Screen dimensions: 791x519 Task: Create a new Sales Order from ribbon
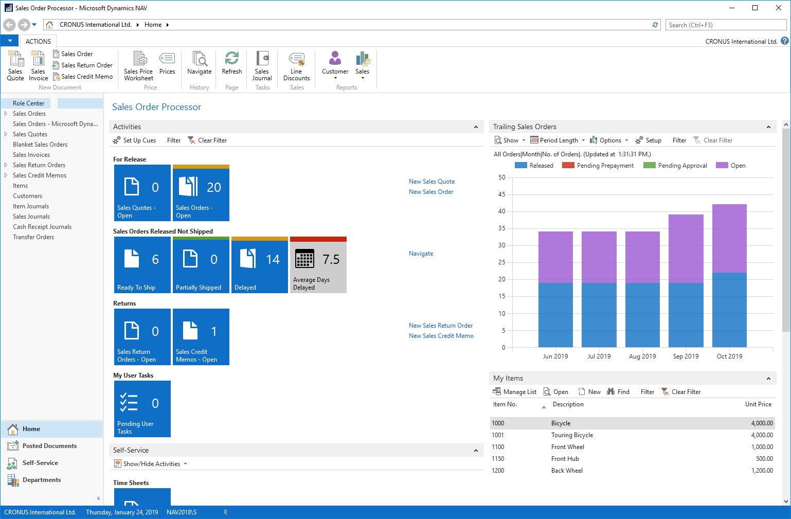point(73,54)
